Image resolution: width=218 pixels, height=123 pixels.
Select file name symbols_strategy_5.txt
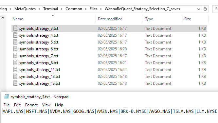(x=39, y=42)
